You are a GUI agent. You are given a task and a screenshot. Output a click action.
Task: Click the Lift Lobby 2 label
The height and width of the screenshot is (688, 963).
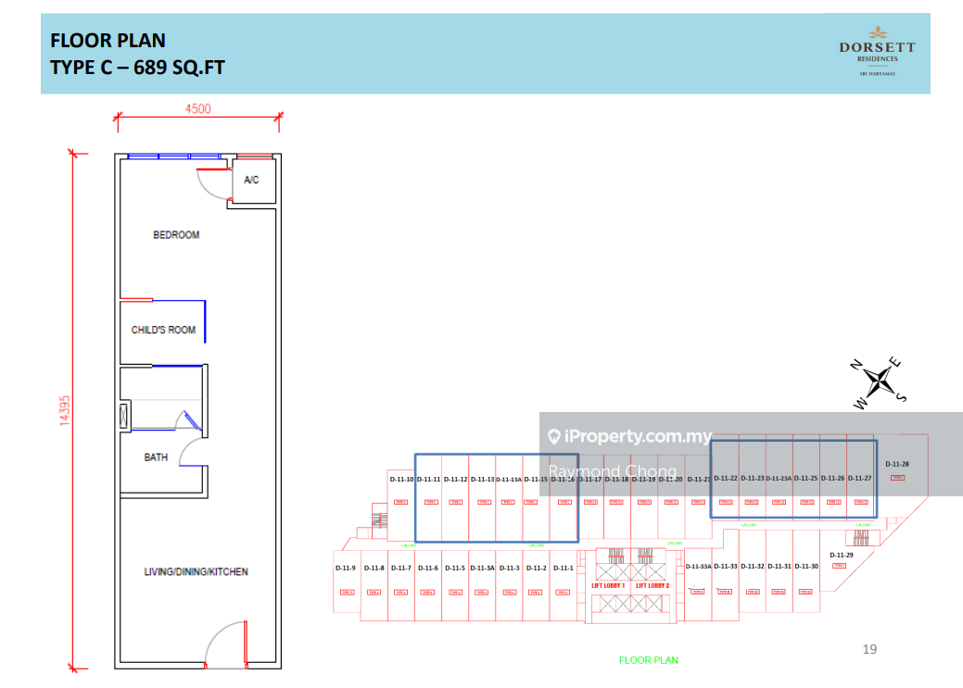(x=653, y=586)
